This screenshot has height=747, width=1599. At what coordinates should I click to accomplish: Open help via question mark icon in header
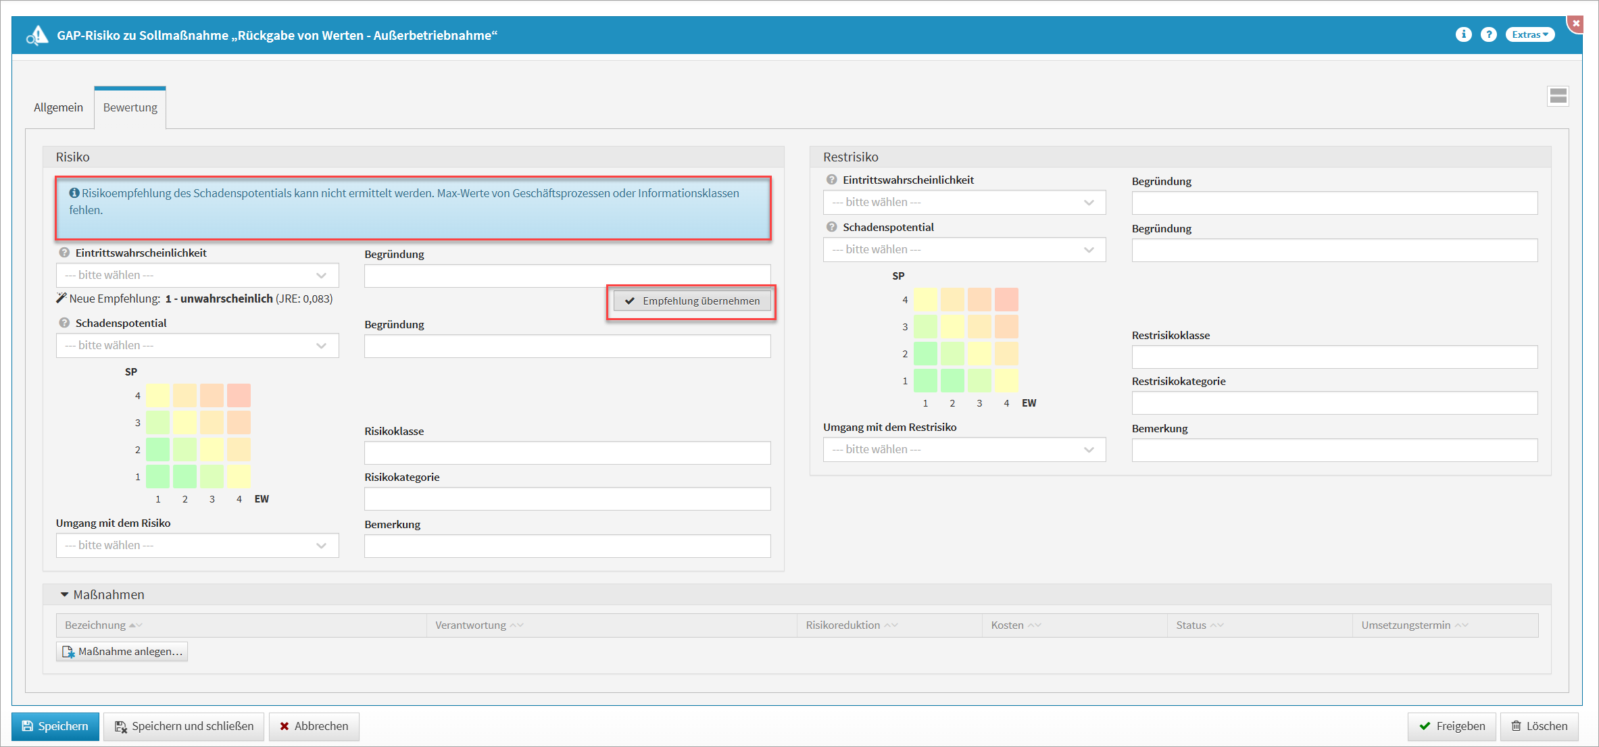coord(1488,34)
